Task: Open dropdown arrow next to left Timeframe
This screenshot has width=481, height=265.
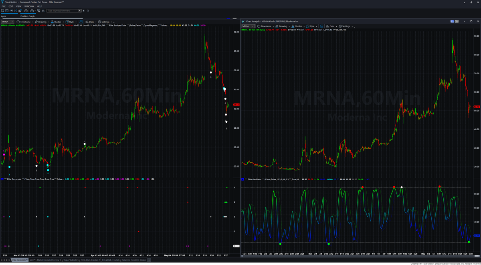Action: click(32, 22)
